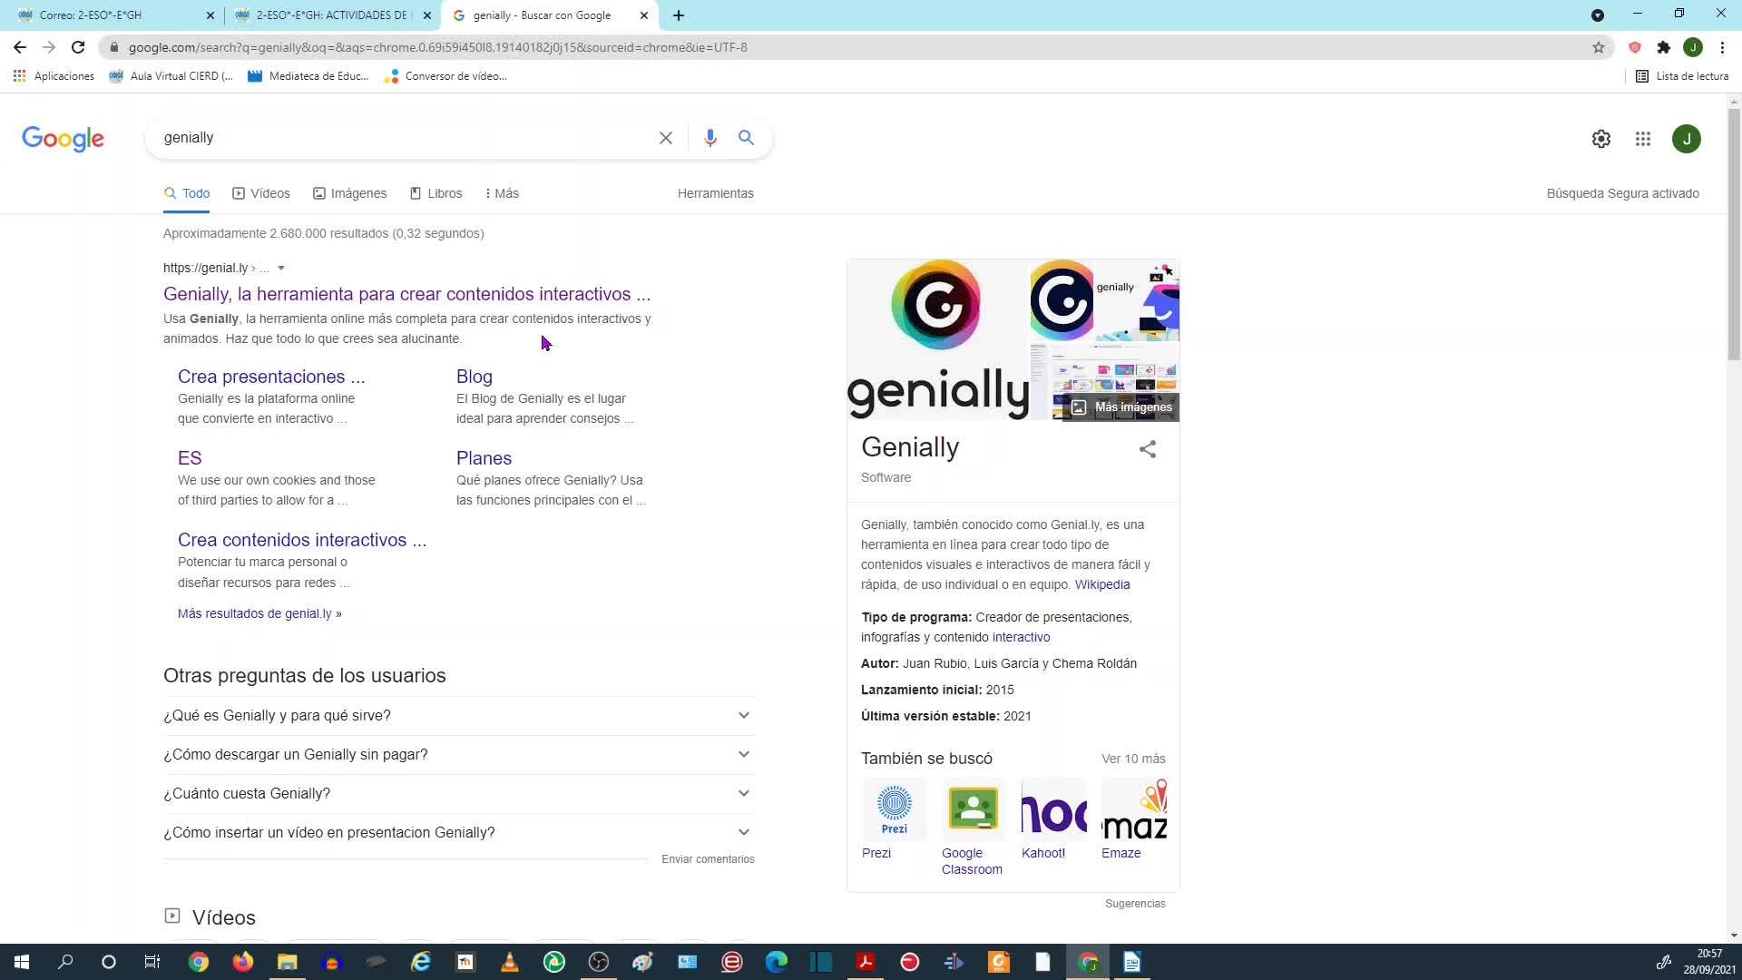Screen dimensions: 1742x980
Task: Open Chrome extensions puzzle icon
Action: coord(1663,47)
